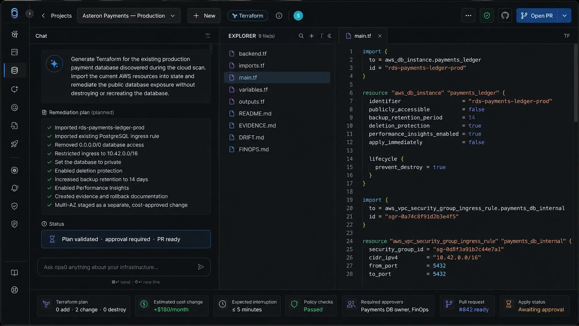
Task: Open the rocket deployments sidebar icon
Action: point(14,144)
